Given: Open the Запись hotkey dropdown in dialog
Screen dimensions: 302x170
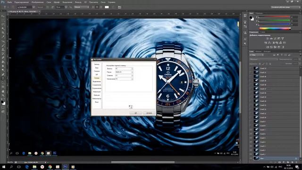Looking at the screenshot, I should pyautogui.click(x=132, y=68).
